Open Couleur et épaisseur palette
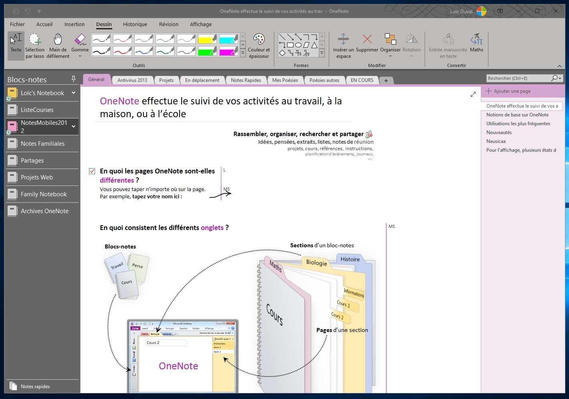This screenshot has height=399, width=569. (259, 46)
